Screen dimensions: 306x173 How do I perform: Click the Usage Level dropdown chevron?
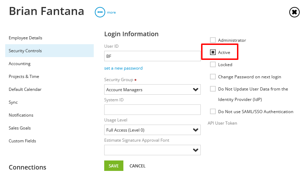pos(196,130)
